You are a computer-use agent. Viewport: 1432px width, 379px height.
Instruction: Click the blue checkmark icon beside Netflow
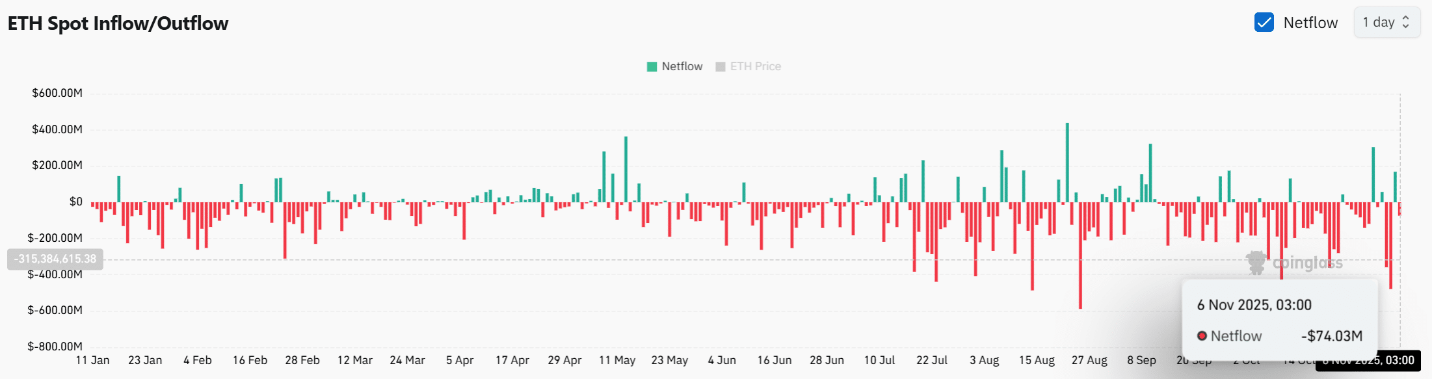coord(1264,23)
